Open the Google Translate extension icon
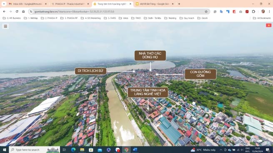The width and height of the screenshot is (273, 153). click(x=221, y=12)
